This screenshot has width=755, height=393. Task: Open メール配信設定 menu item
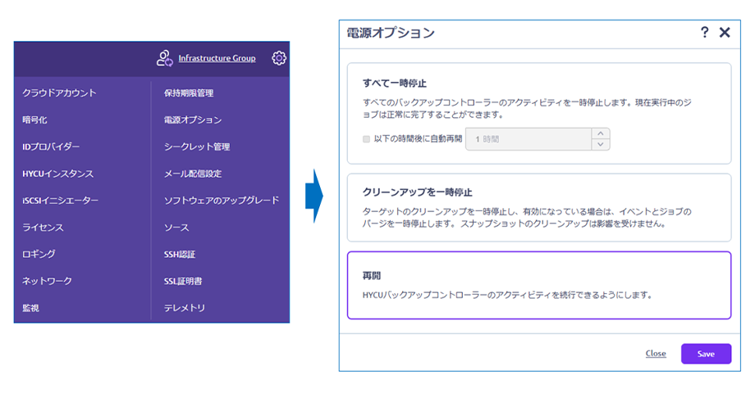(193, 174)
